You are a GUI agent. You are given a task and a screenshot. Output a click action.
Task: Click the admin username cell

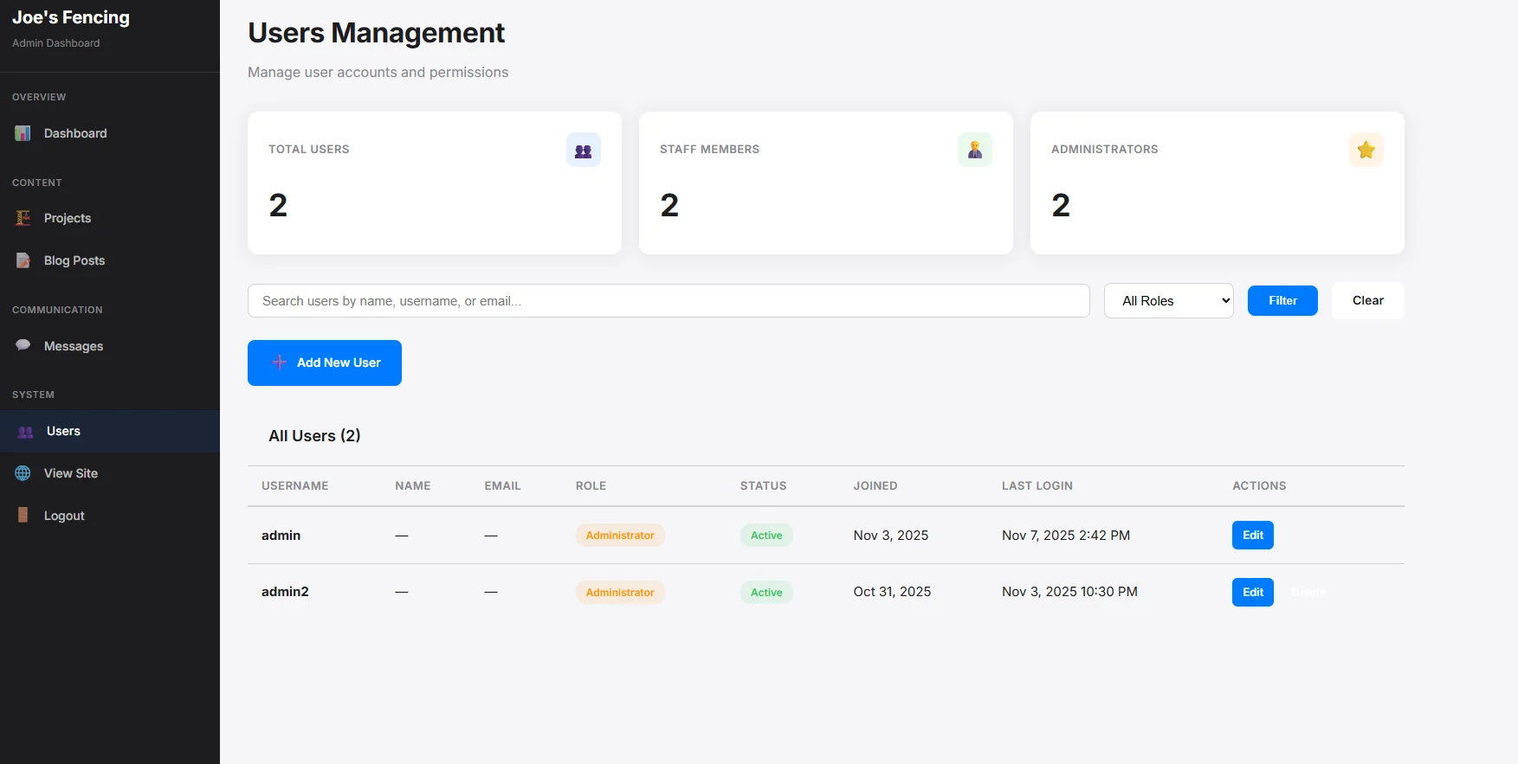281,536
